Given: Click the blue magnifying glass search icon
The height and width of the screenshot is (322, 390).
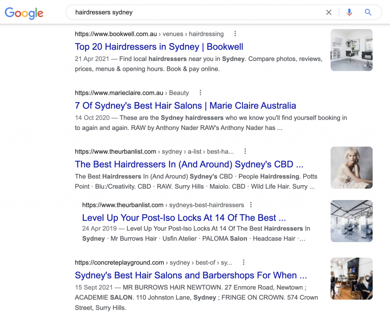Looking at the screenshot, I should click(x=368, y=12).
